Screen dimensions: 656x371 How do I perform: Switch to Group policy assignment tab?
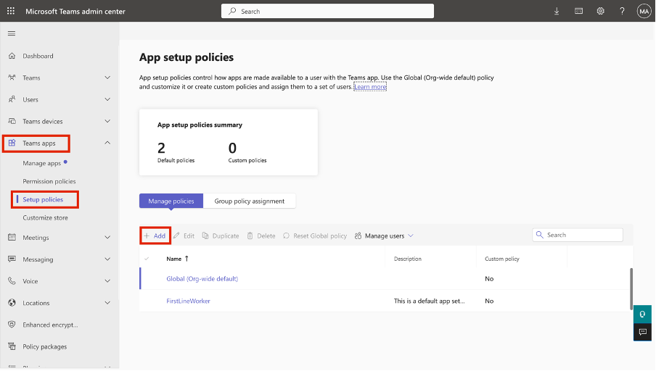click(x=250, y=201)
